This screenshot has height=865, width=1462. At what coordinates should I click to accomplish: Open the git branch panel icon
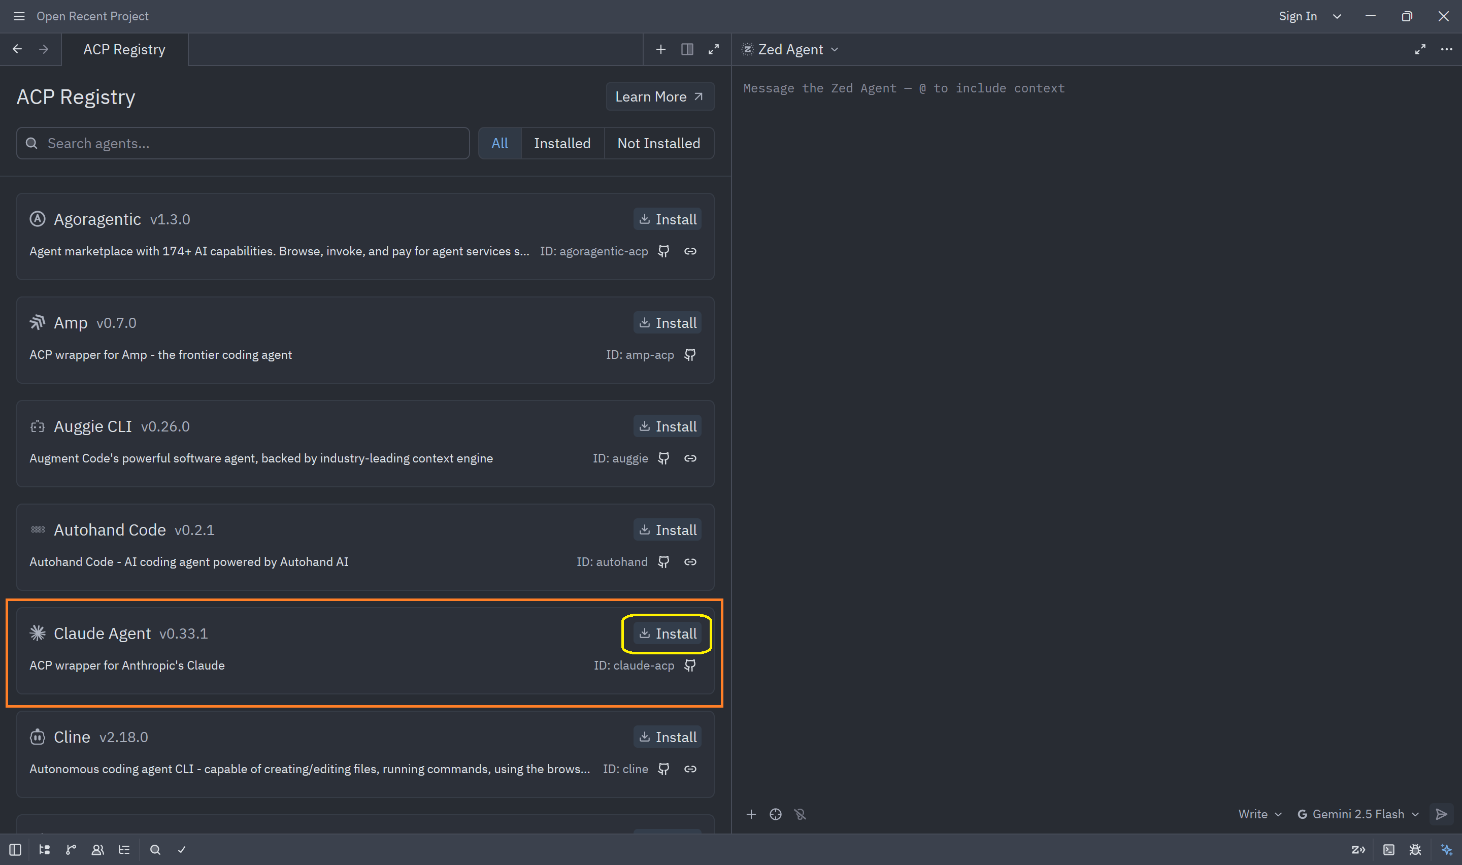click(x=71, y=850)
